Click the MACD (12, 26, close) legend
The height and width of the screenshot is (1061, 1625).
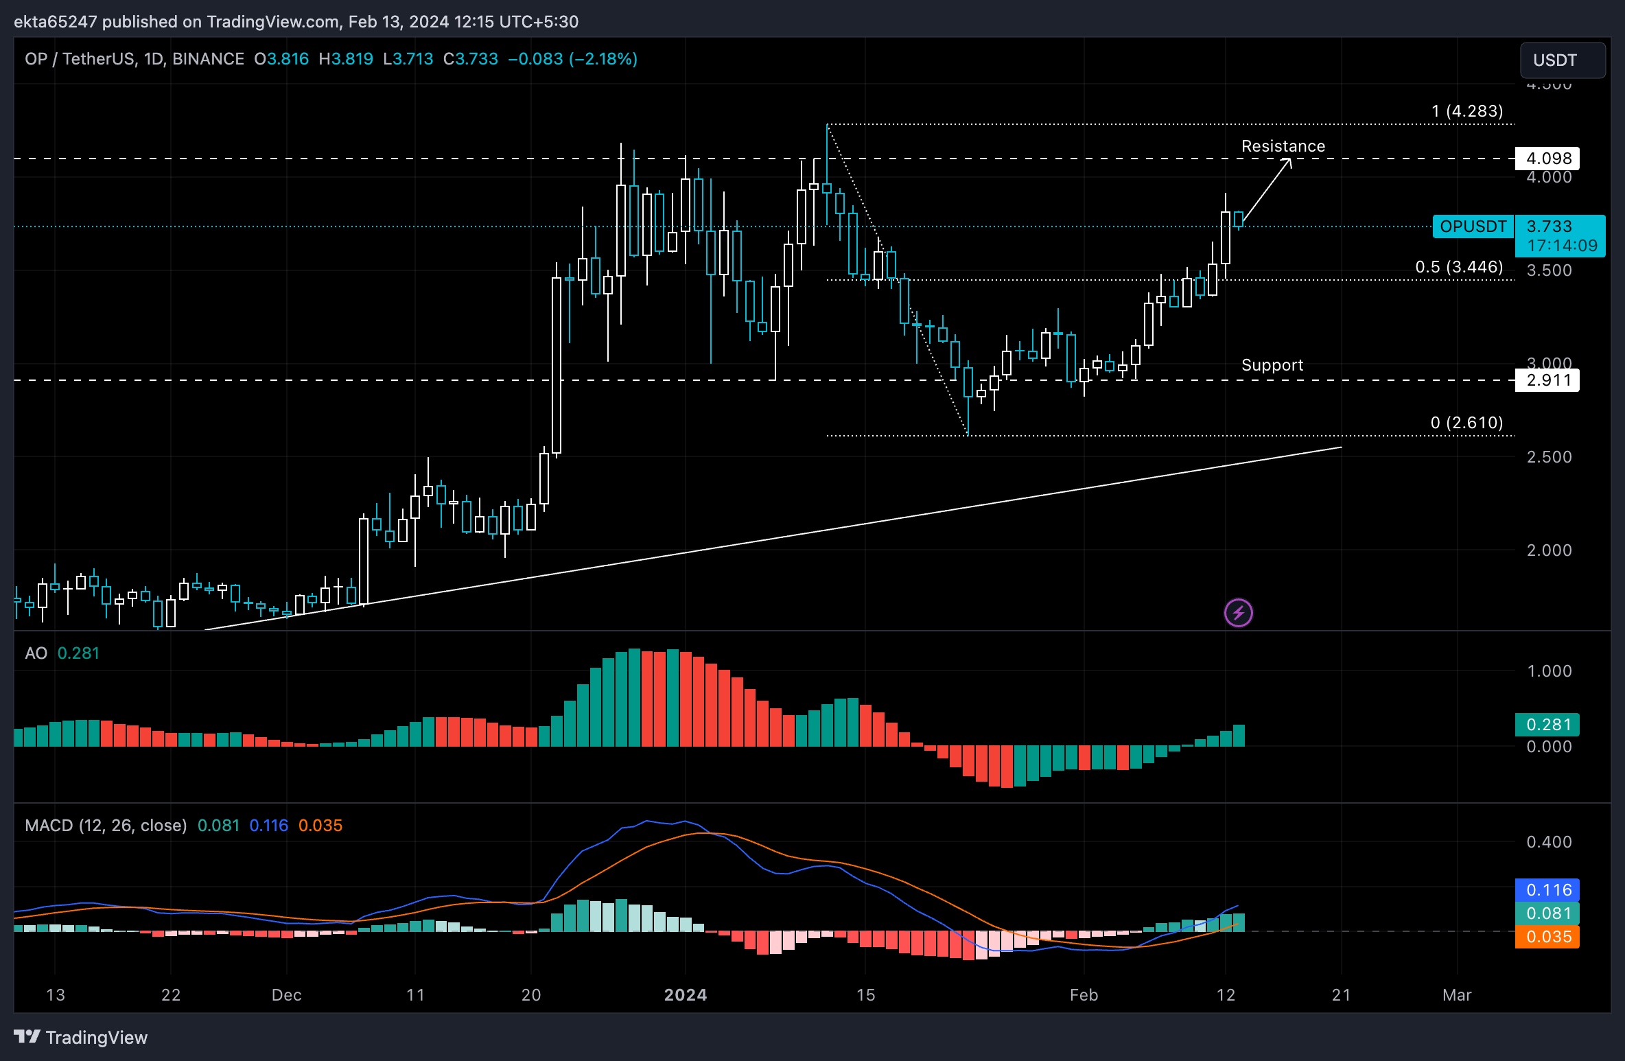tap(106, 825)
